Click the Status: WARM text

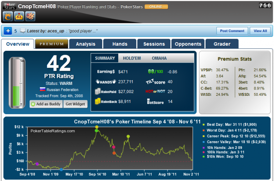[x=59, y=83]
